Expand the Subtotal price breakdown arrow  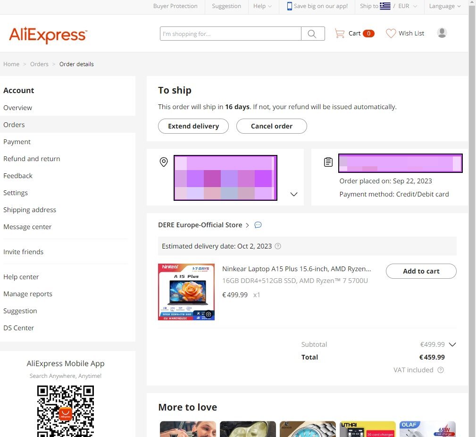[452, 344]
